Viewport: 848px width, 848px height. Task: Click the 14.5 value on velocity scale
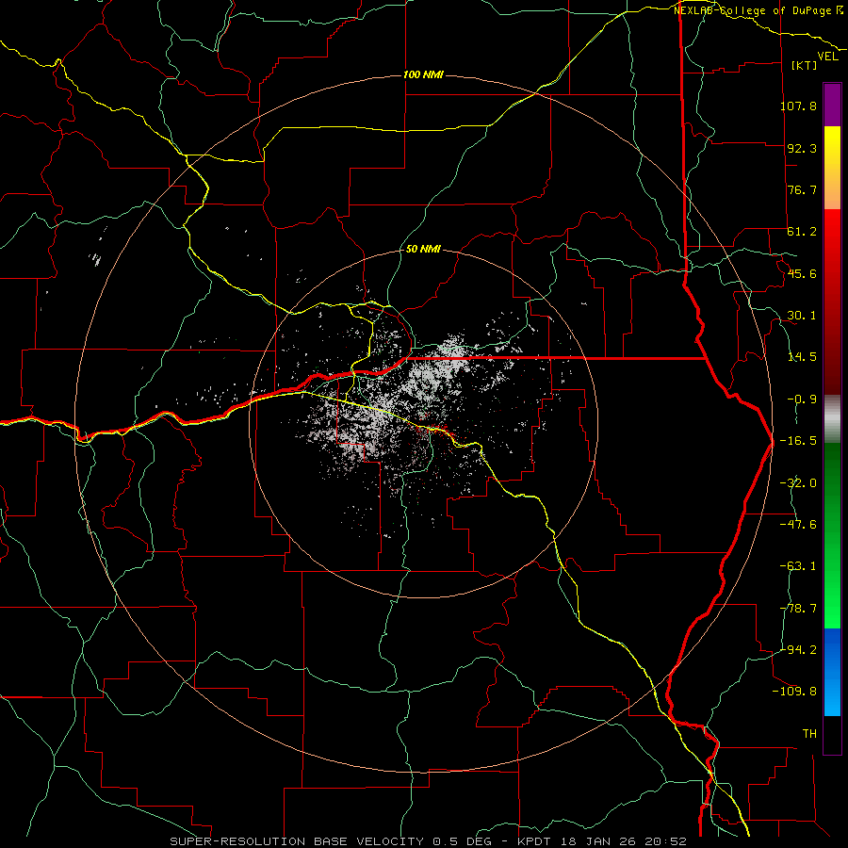[802, 357]
